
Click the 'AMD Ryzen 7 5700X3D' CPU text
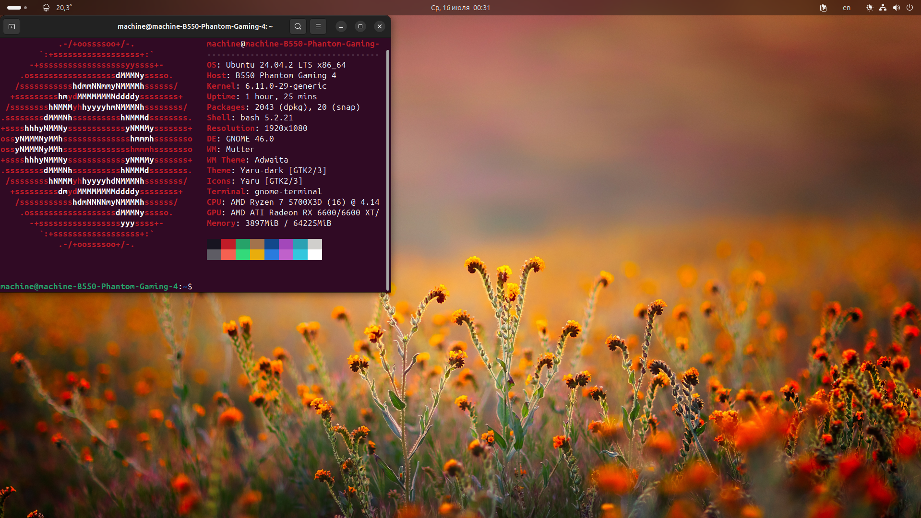276,202
